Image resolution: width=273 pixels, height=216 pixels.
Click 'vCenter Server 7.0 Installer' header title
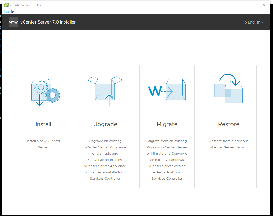(x=48, y=22)
